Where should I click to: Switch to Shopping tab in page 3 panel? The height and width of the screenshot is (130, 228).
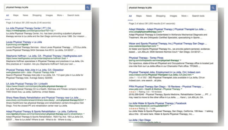37,15
